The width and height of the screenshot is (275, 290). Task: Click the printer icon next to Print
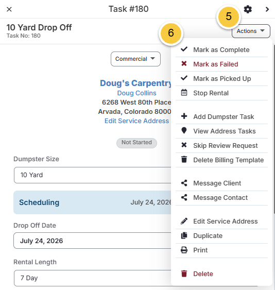[x=184, y=250]
